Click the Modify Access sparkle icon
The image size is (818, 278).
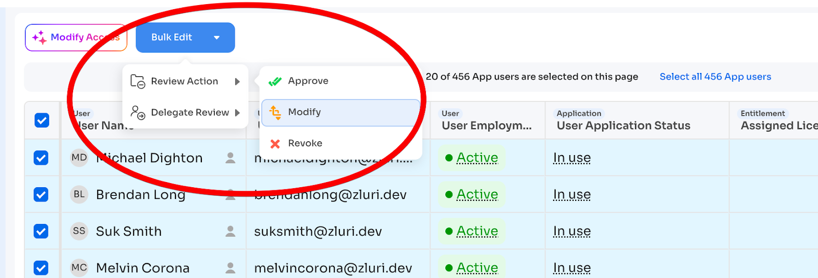pos(39,37)
